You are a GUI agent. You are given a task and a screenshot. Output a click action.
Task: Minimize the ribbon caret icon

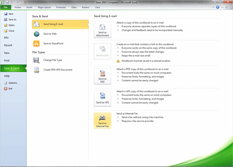pos(213,7)
